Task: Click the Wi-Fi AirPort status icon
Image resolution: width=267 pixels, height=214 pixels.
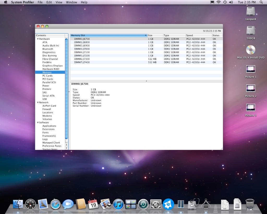Action: (x=219, y=2)
